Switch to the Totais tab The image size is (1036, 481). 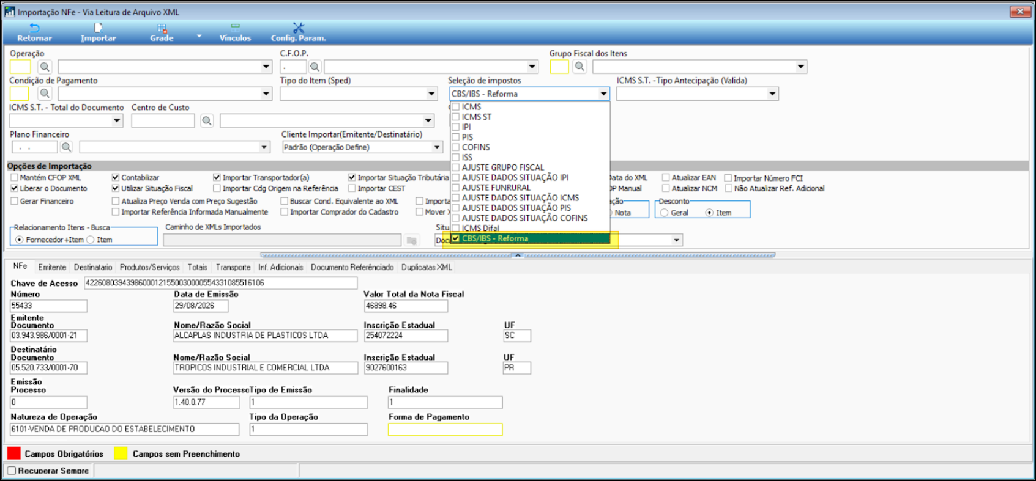(x=198, y=267)
